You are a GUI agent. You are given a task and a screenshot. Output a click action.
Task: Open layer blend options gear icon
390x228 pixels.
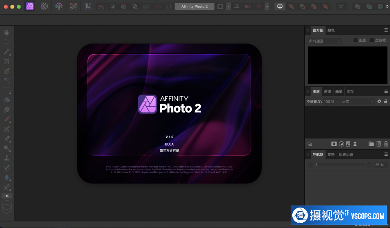click(x=379, y=101)
